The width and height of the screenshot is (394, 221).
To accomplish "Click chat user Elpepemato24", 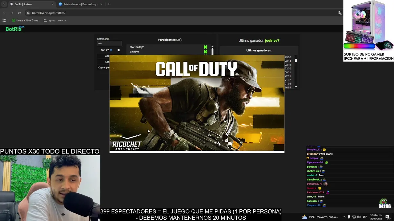I will pos(315,163).
